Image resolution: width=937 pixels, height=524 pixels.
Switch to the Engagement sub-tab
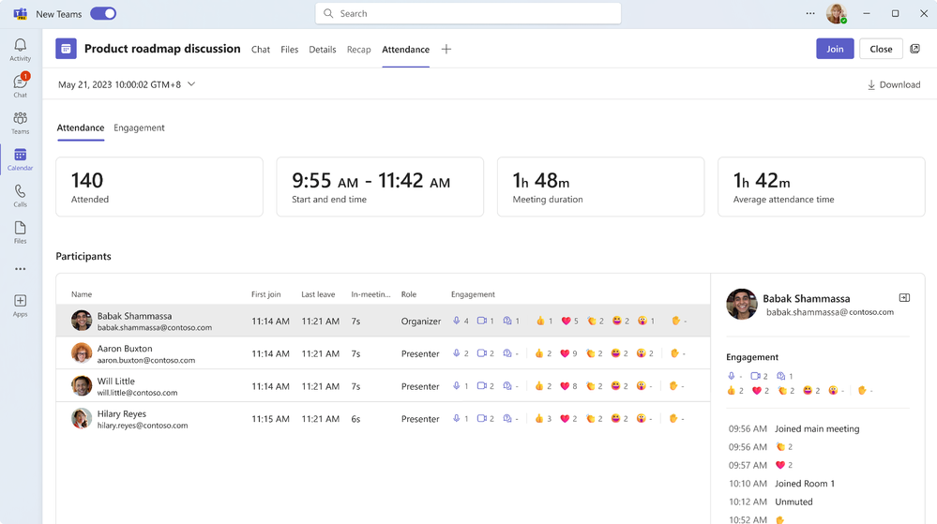(139, 127)
